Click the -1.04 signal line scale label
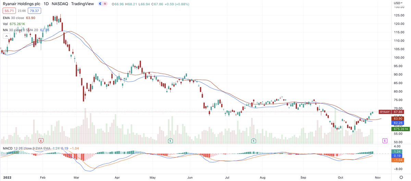411x181 pixels. (x=397, y=160)
